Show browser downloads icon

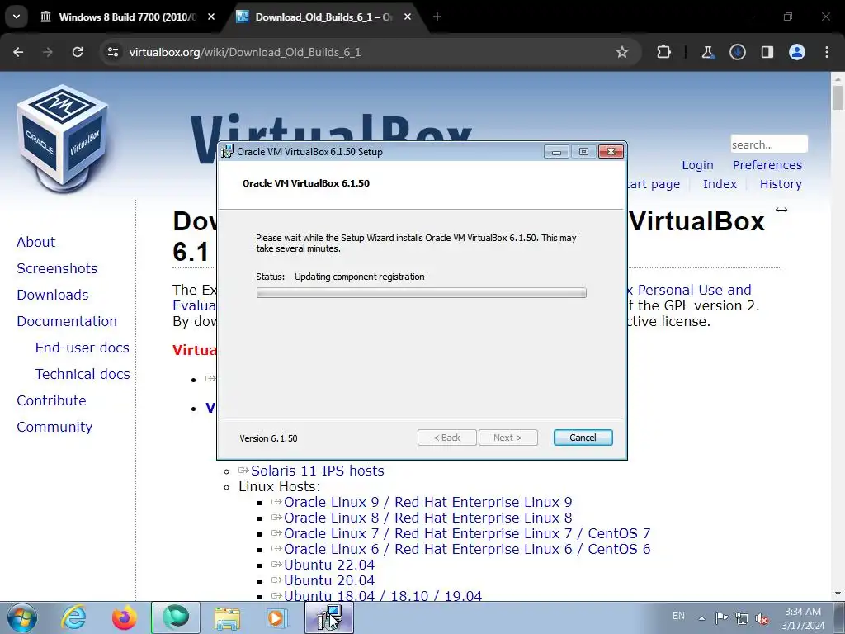737,52
